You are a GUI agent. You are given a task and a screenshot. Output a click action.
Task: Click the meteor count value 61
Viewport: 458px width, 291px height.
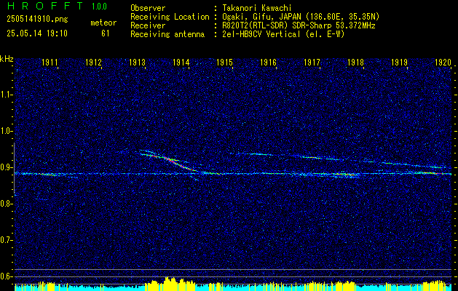point(105,33)
